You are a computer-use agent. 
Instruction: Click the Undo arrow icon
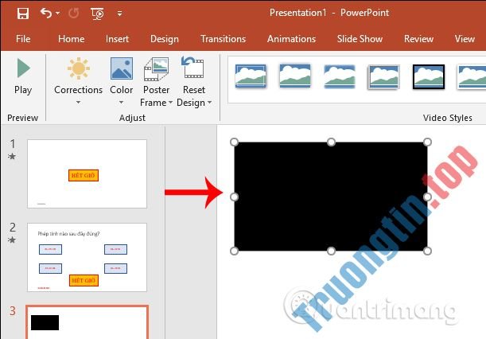[x=46, y=13]
